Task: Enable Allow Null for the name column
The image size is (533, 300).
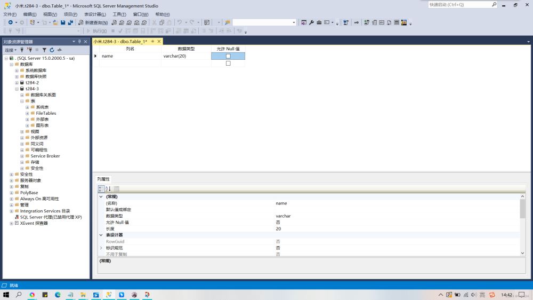Action: (228, 56)
